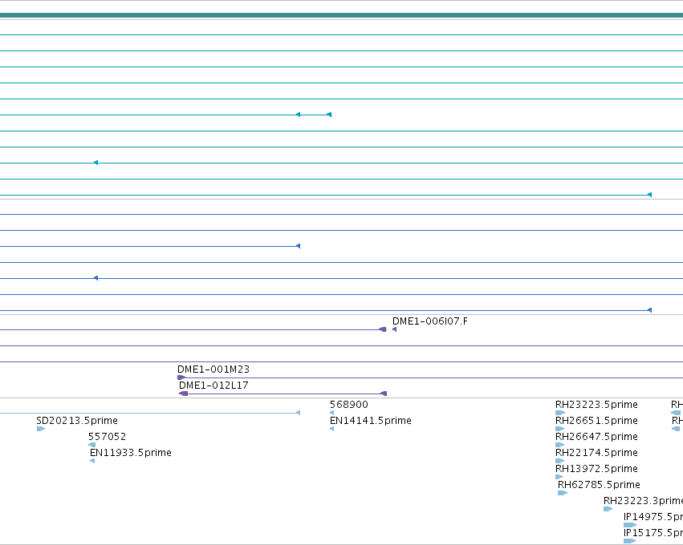Click the IP14975 arrow glyph
The height and width of the screenshot is (545, 683).
630,525
